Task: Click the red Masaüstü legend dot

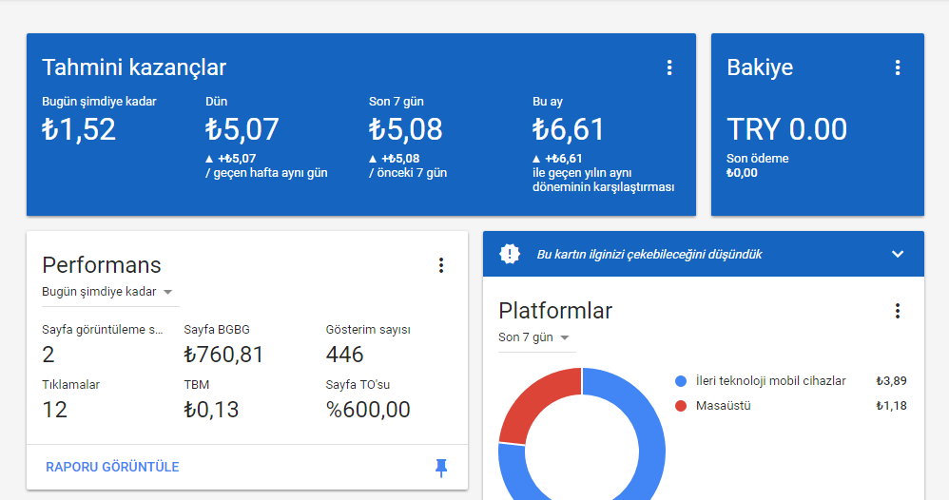Action: (x=681, y=406)
